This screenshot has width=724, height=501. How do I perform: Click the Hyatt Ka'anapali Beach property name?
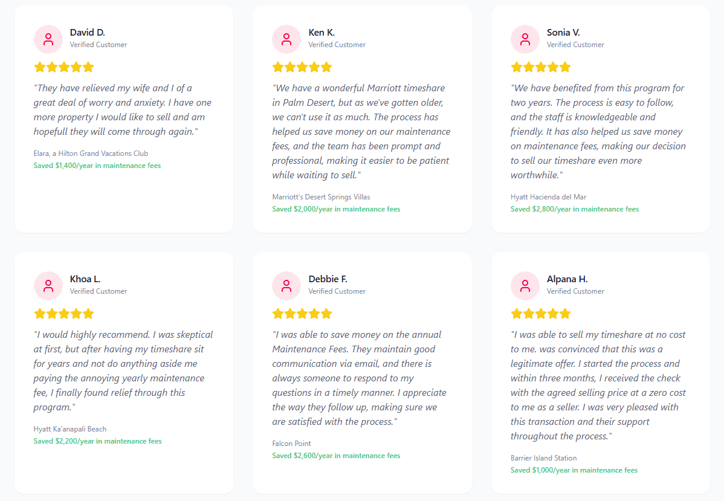click(70, 429)
